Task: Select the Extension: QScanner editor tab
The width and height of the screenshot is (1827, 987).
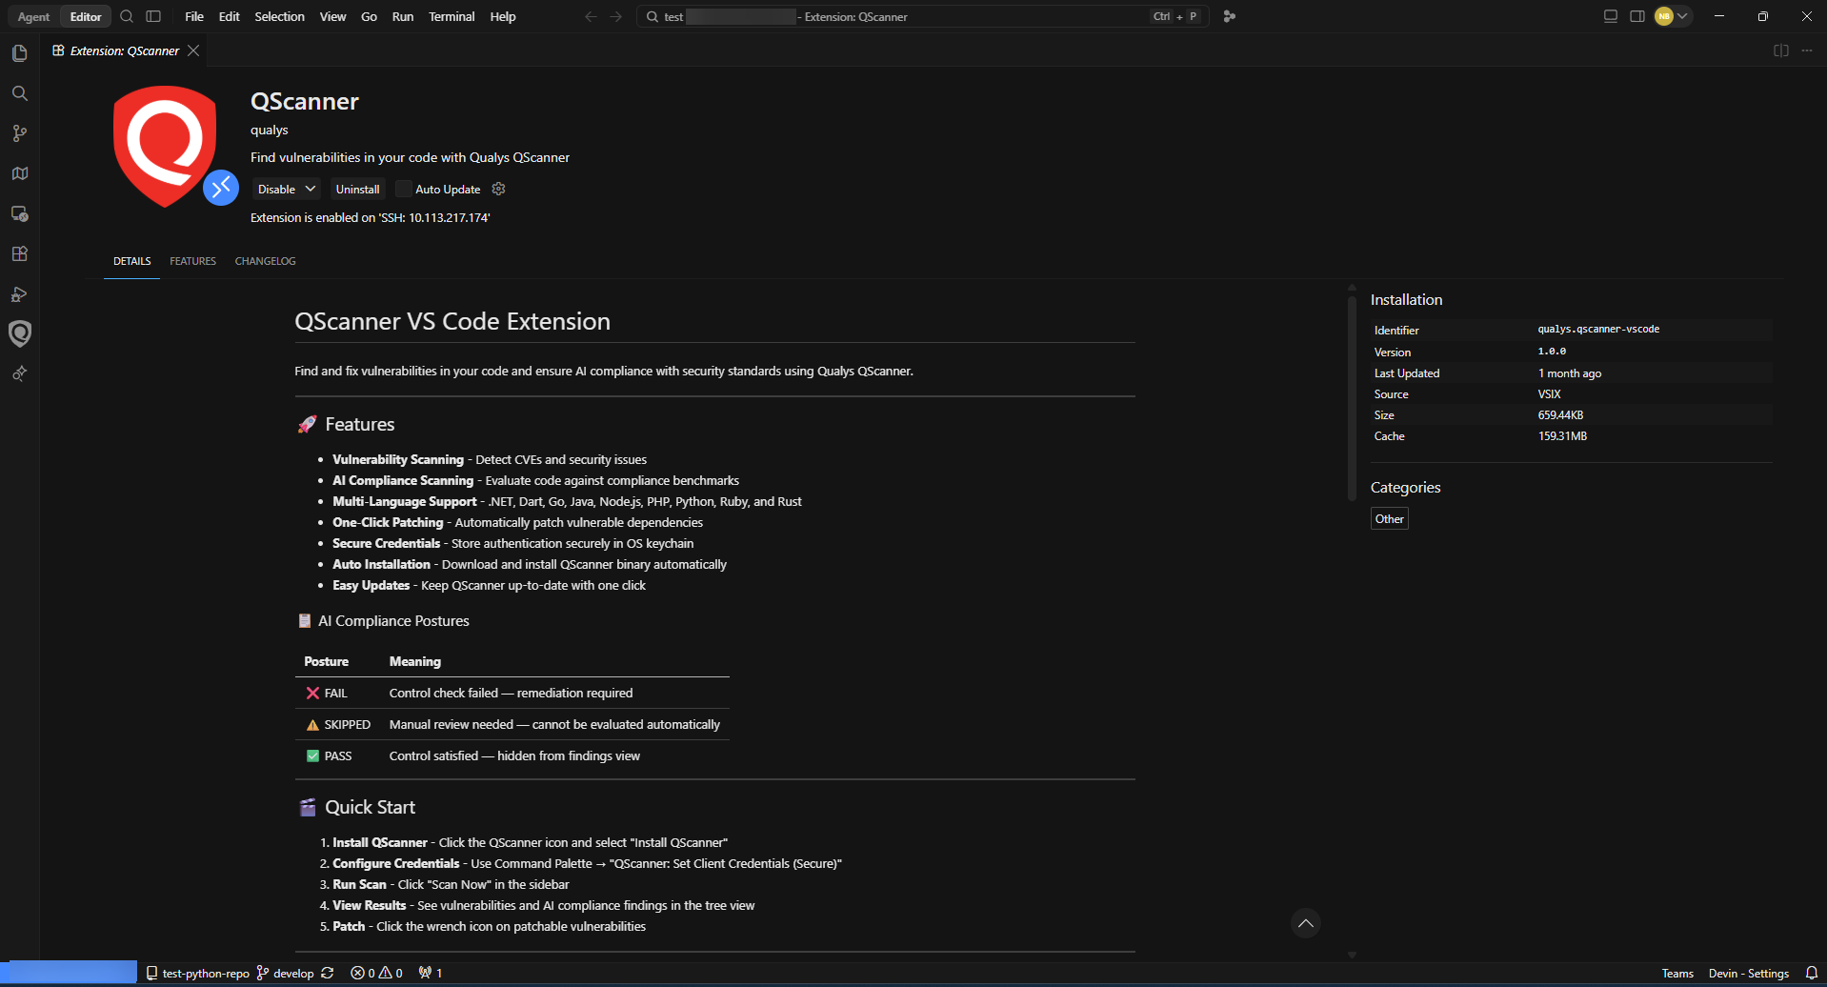Action: (x=125, y=50)
